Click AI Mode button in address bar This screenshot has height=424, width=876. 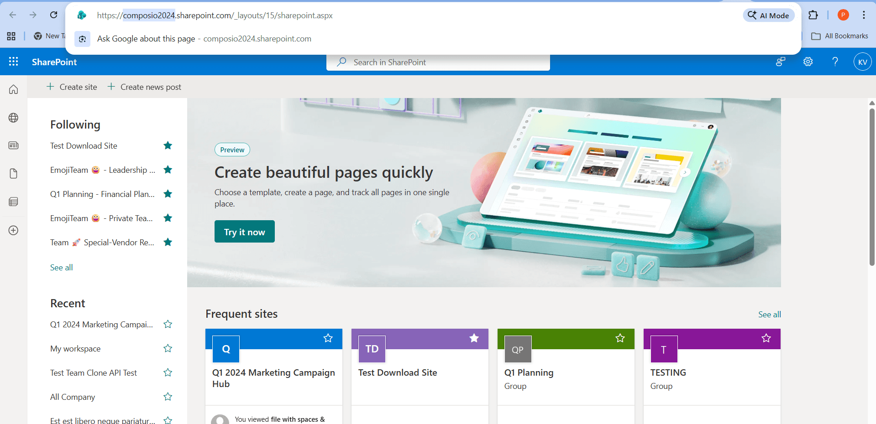point(769,15)
